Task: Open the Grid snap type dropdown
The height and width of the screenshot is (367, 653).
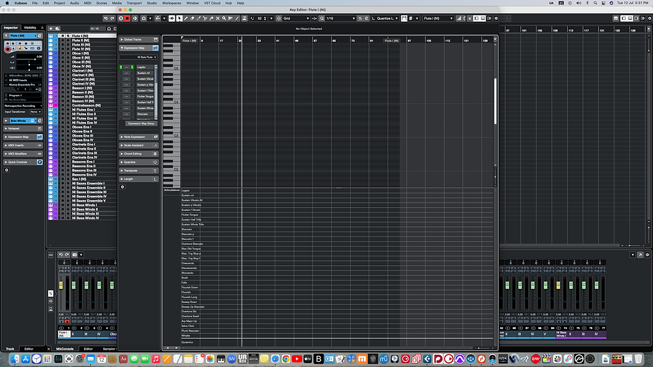Action: tap(297, 18)
